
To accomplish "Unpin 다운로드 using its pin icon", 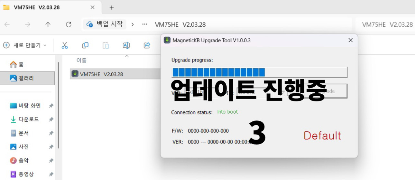I will 51,119.
